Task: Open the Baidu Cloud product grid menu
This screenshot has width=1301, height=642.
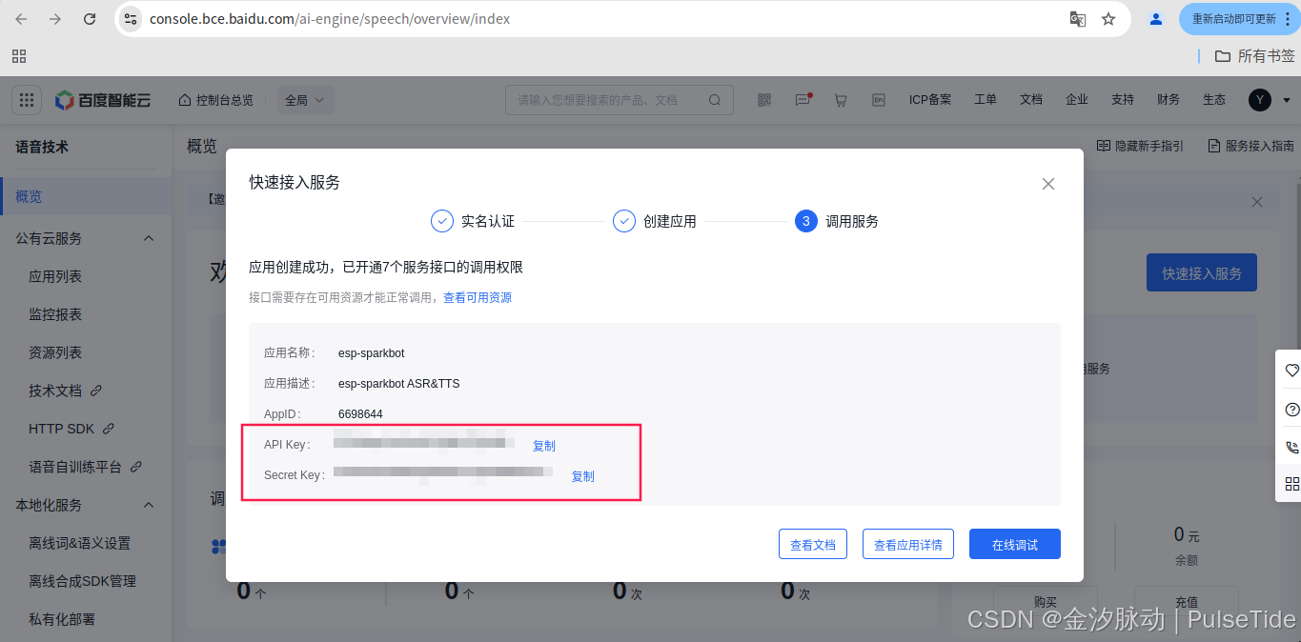Action: 27,99
